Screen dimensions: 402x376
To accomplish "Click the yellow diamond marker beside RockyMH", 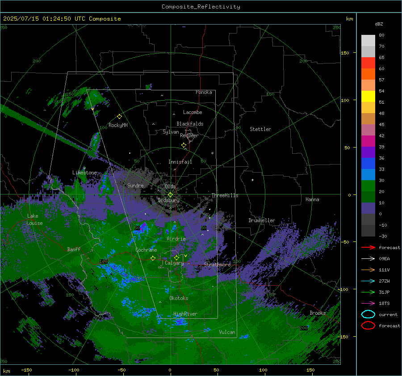I will [119, 117].
